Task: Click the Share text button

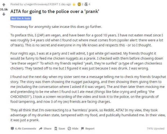Action: coord(47,129)
